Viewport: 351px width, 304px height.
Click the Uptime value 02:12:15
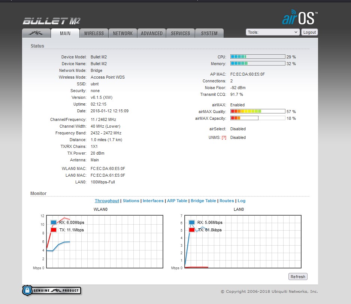tap(99, 104)
